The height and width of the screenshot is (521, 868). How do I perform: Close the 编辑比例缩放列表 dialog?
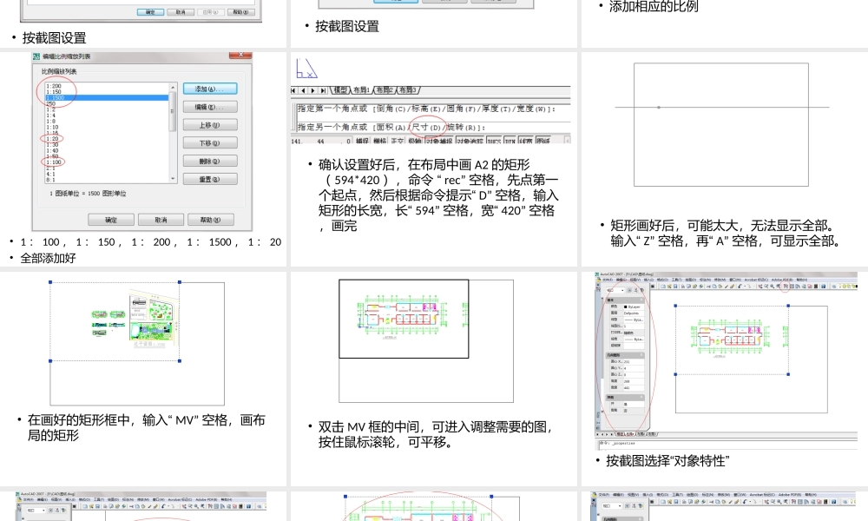pos(240,55)
